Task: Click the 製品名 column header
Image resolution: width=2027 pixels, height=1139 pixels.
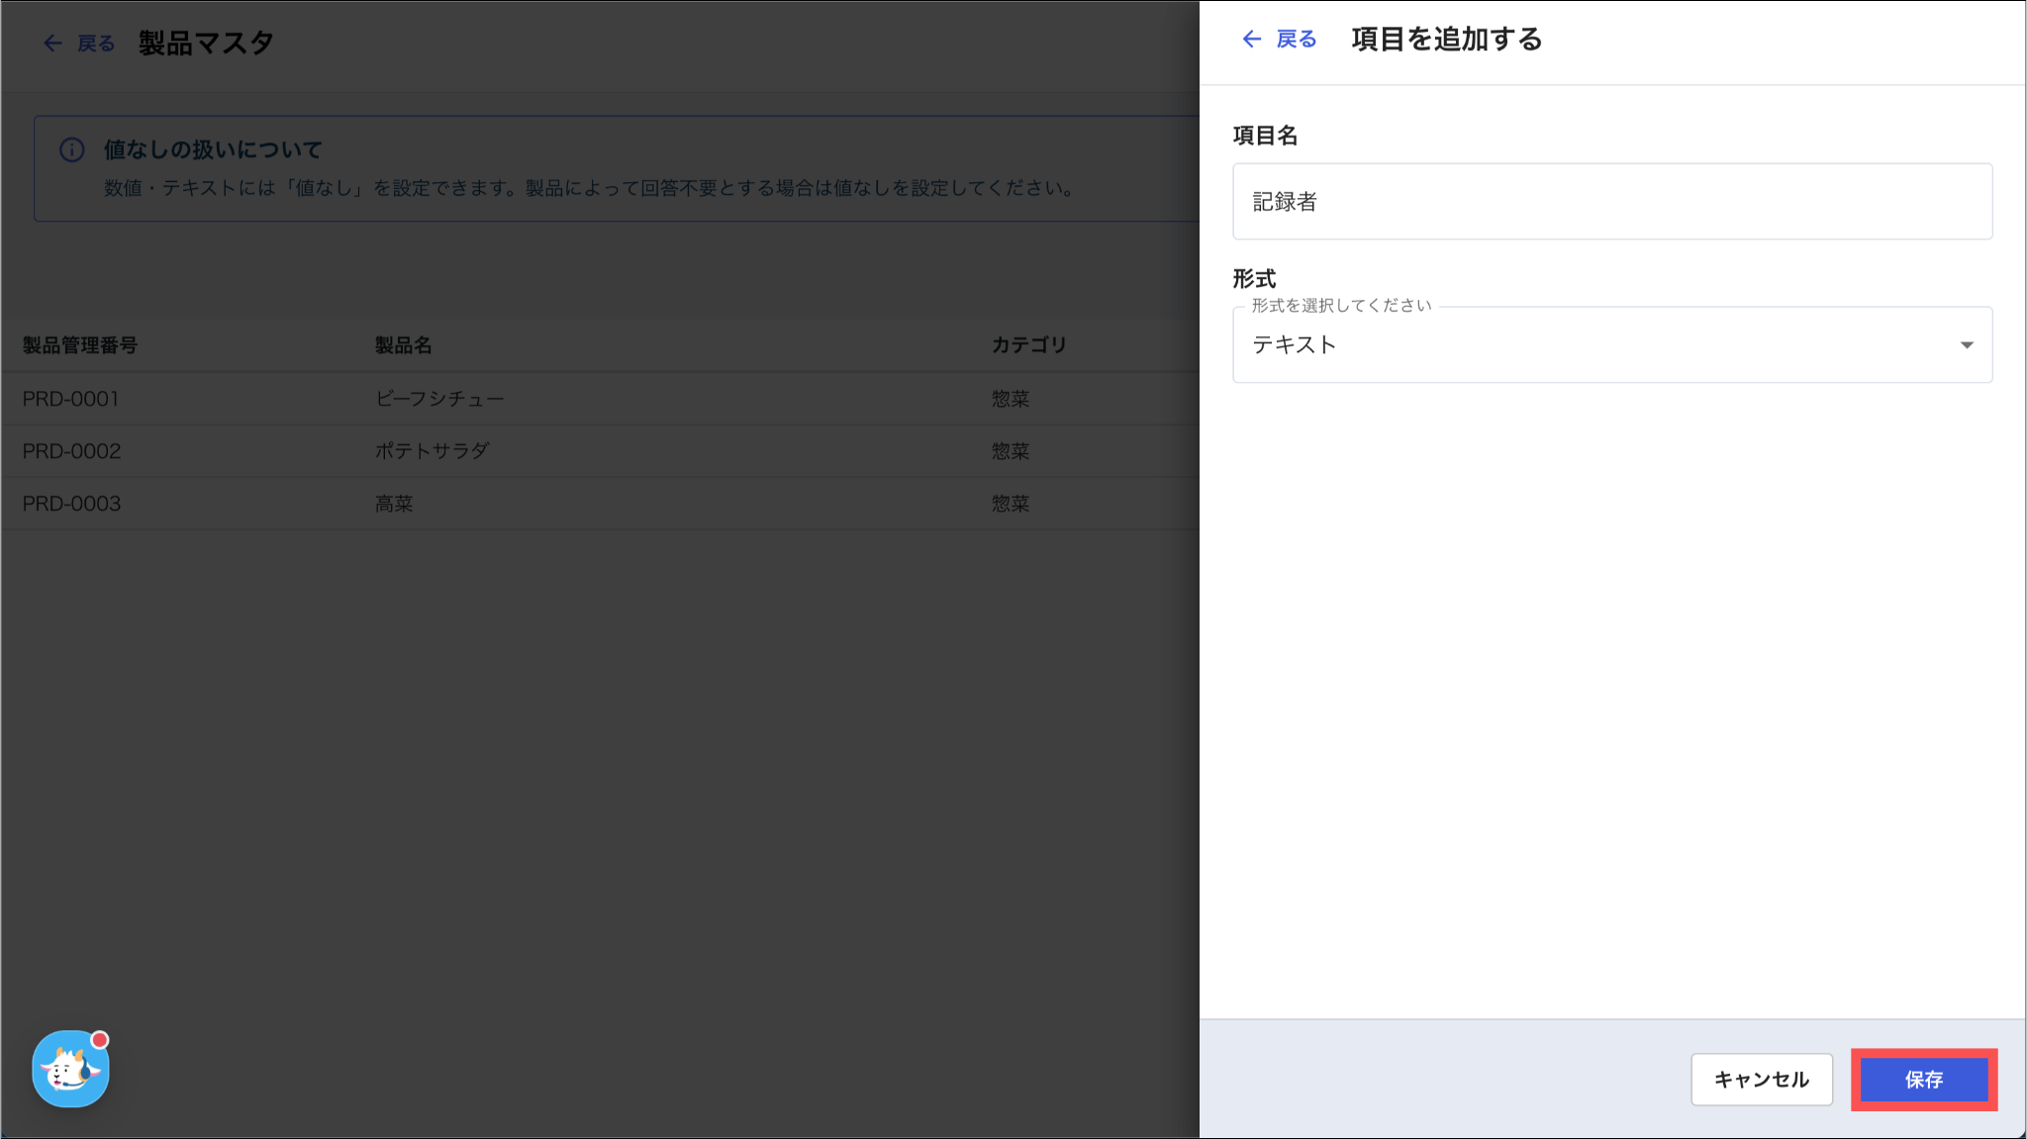Action: (x=403, y=345)
